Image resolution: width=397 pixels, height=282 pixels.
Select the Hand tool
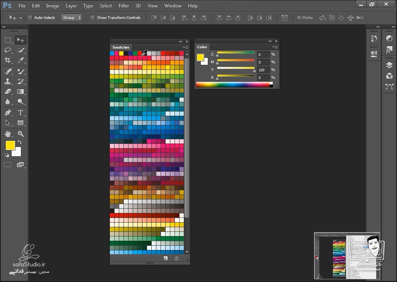pos(8,134)
